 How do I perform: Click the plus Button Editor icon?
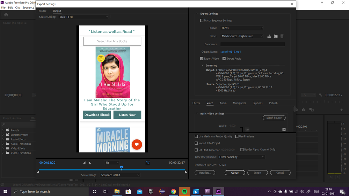click(341, 110)
